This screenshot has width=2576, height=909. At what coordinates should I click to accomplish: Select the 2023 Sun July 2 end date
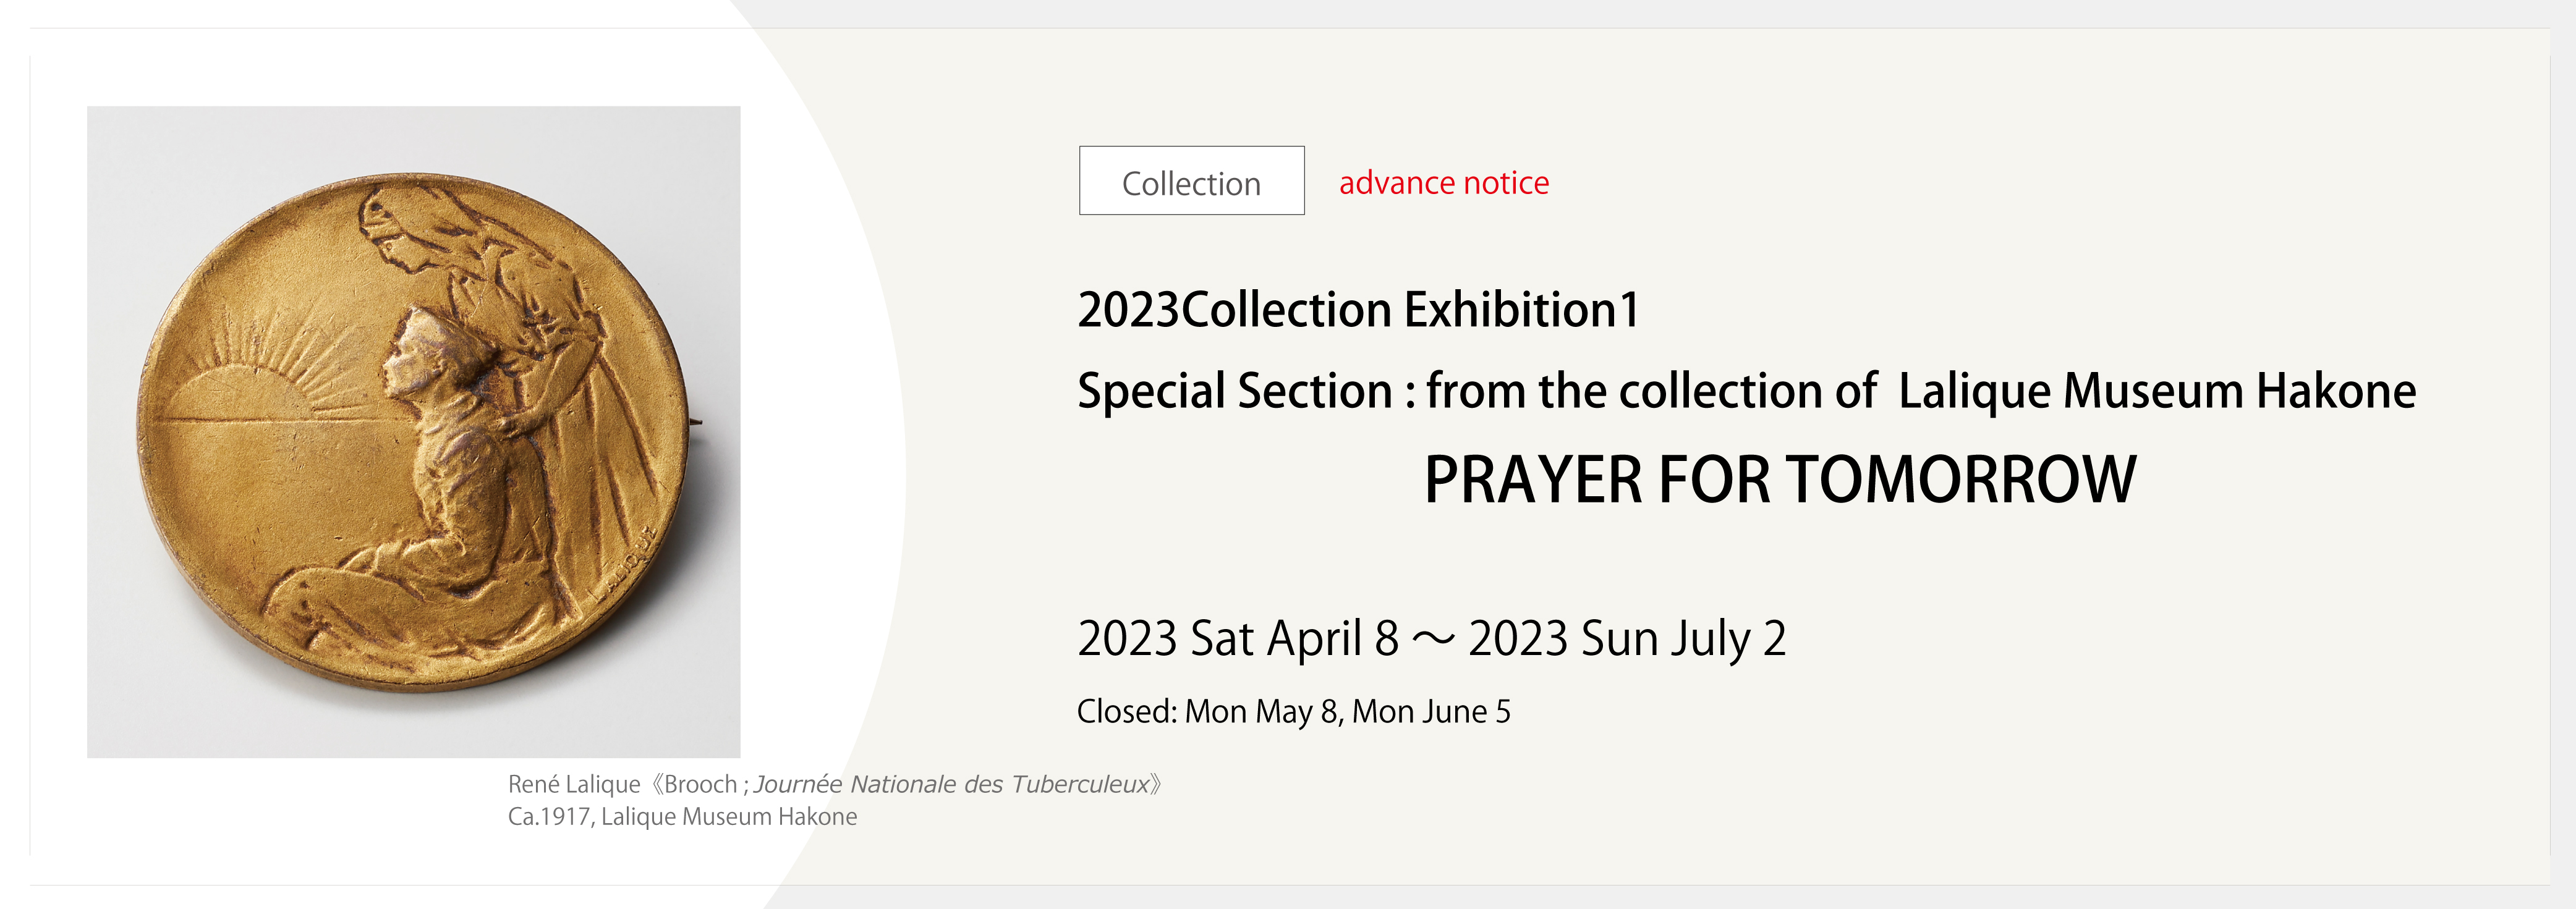tap(1627, 638)
